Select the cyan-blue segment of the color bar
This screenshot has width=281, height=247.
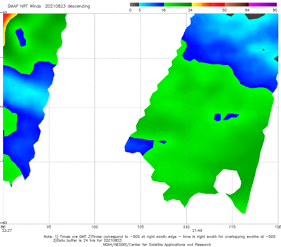[x=152, y=5]
